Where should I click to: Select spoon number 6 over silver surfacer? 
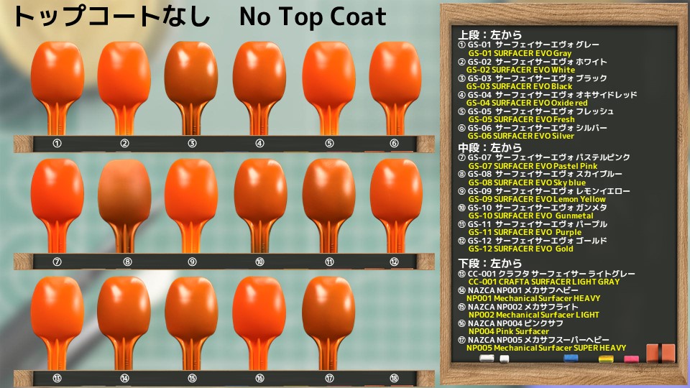tap(395, 88)
